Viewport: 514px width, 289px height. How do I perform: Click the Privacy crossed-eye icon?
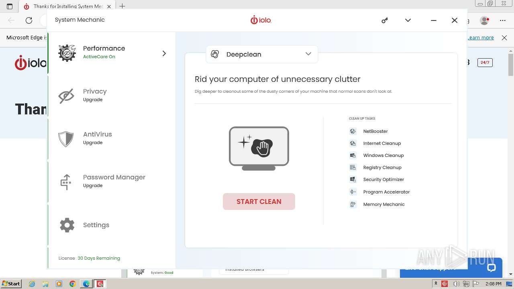66,96
